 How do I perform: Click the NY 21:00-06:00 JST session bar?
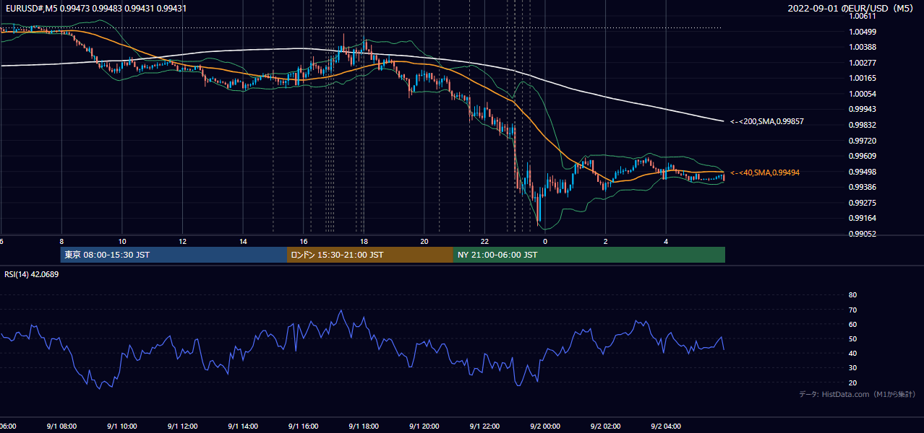tap(589, 255)
